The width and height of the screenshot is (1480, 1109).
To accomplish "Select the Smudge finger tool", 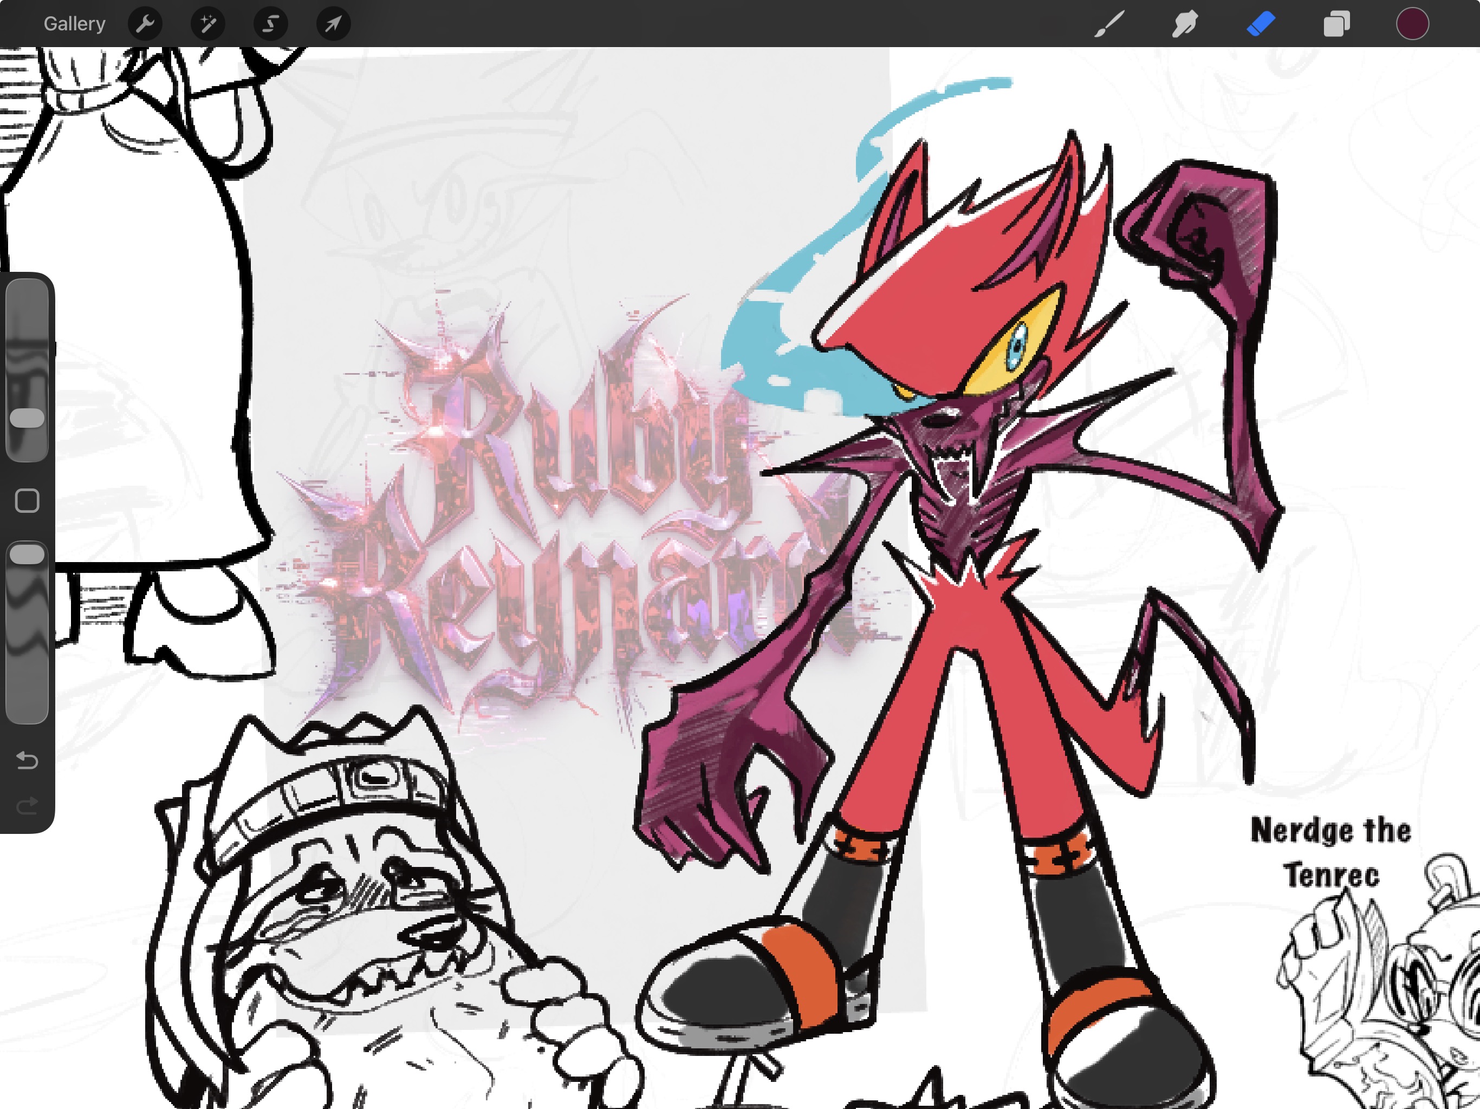I will point(1184,24).
